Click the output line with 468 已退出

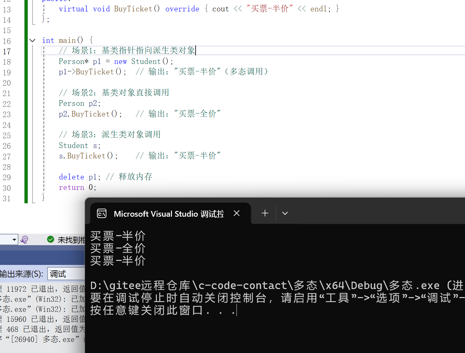coord(42,329)
